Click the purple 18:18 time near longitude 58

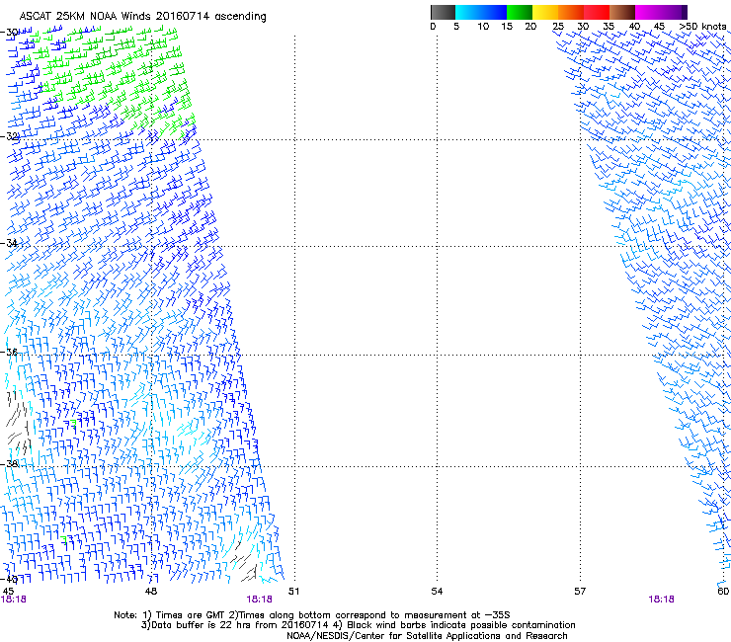(x=661, y=600)
